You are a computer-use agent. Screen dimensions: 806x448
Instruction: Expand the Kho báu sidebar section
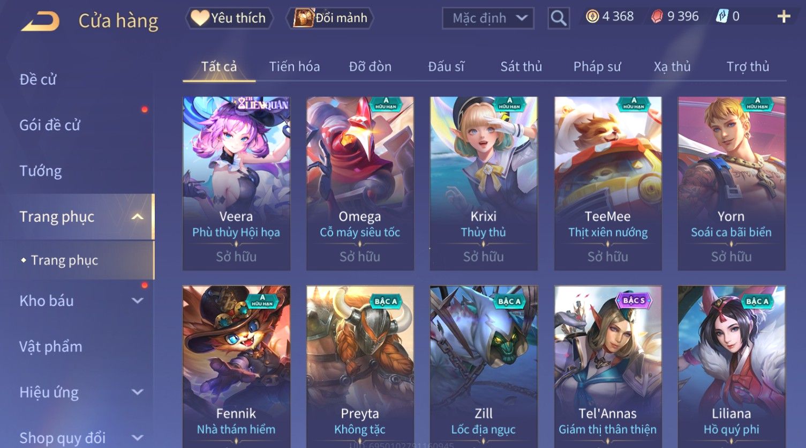pos(138,301)
